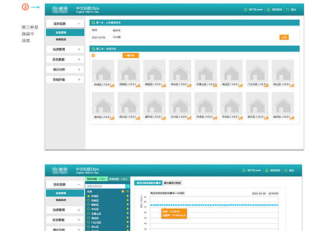
Task: Select the 石景山区 radio button in station list
Action: tap(89, 213)
